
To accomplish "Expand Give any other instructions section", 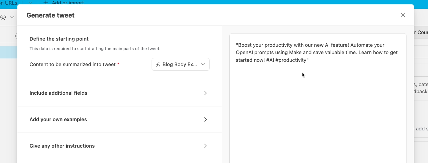I will click(x=119, y=146).
